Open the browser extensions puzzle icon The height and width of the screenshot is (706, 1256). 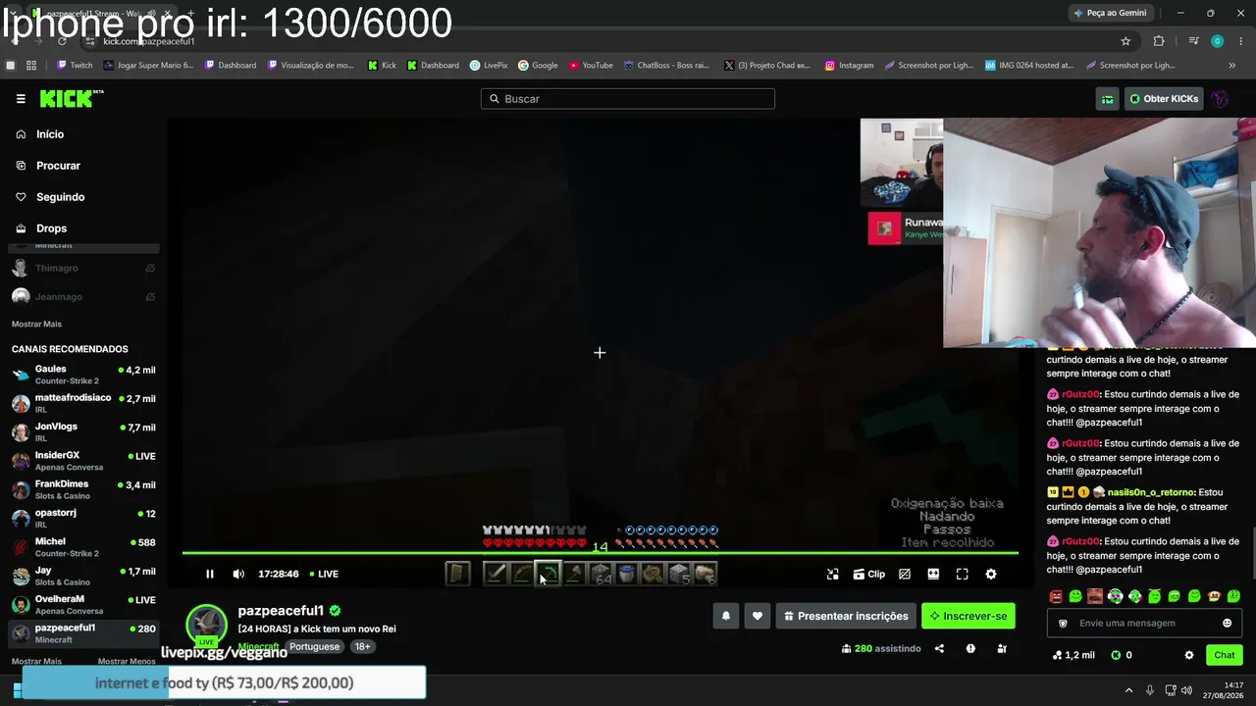point(1159,41)
